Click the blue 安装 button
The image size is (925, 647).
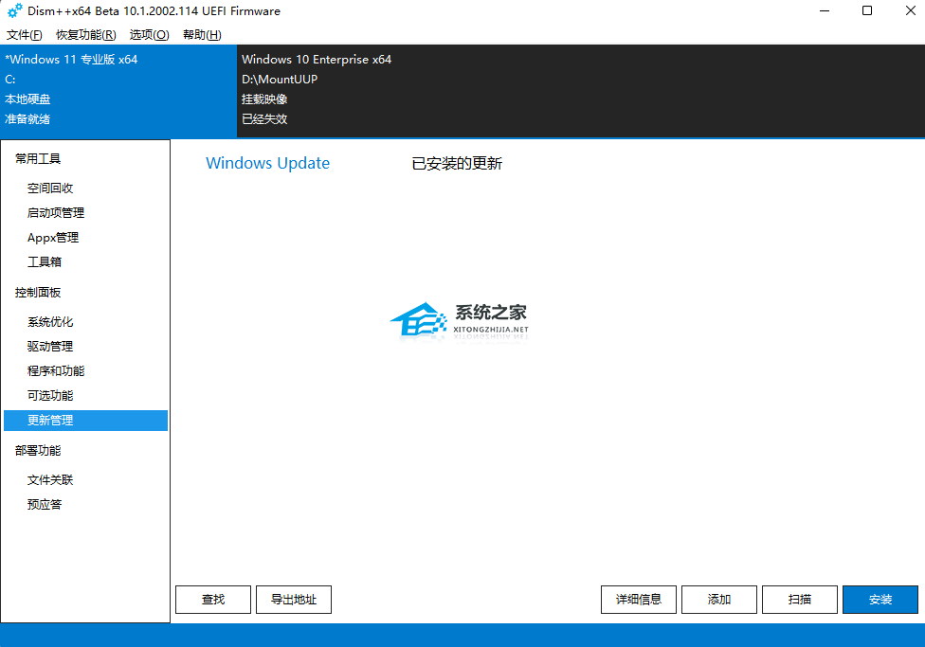pyautogui.click(x=880, y=600)
